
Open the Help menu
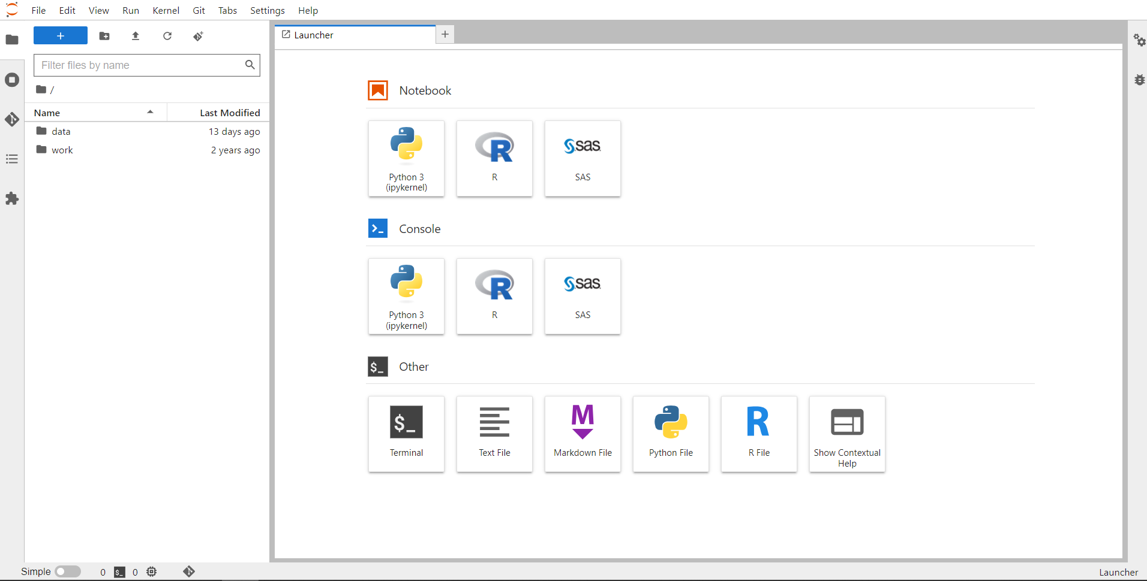(308, 10)
